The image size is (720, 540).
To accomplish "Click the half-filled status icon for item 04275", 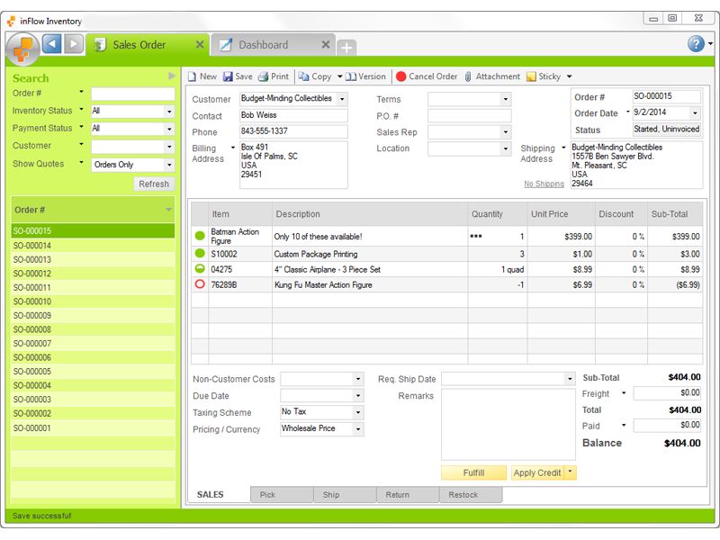I will pyautogui.click(x=200, y=269).
